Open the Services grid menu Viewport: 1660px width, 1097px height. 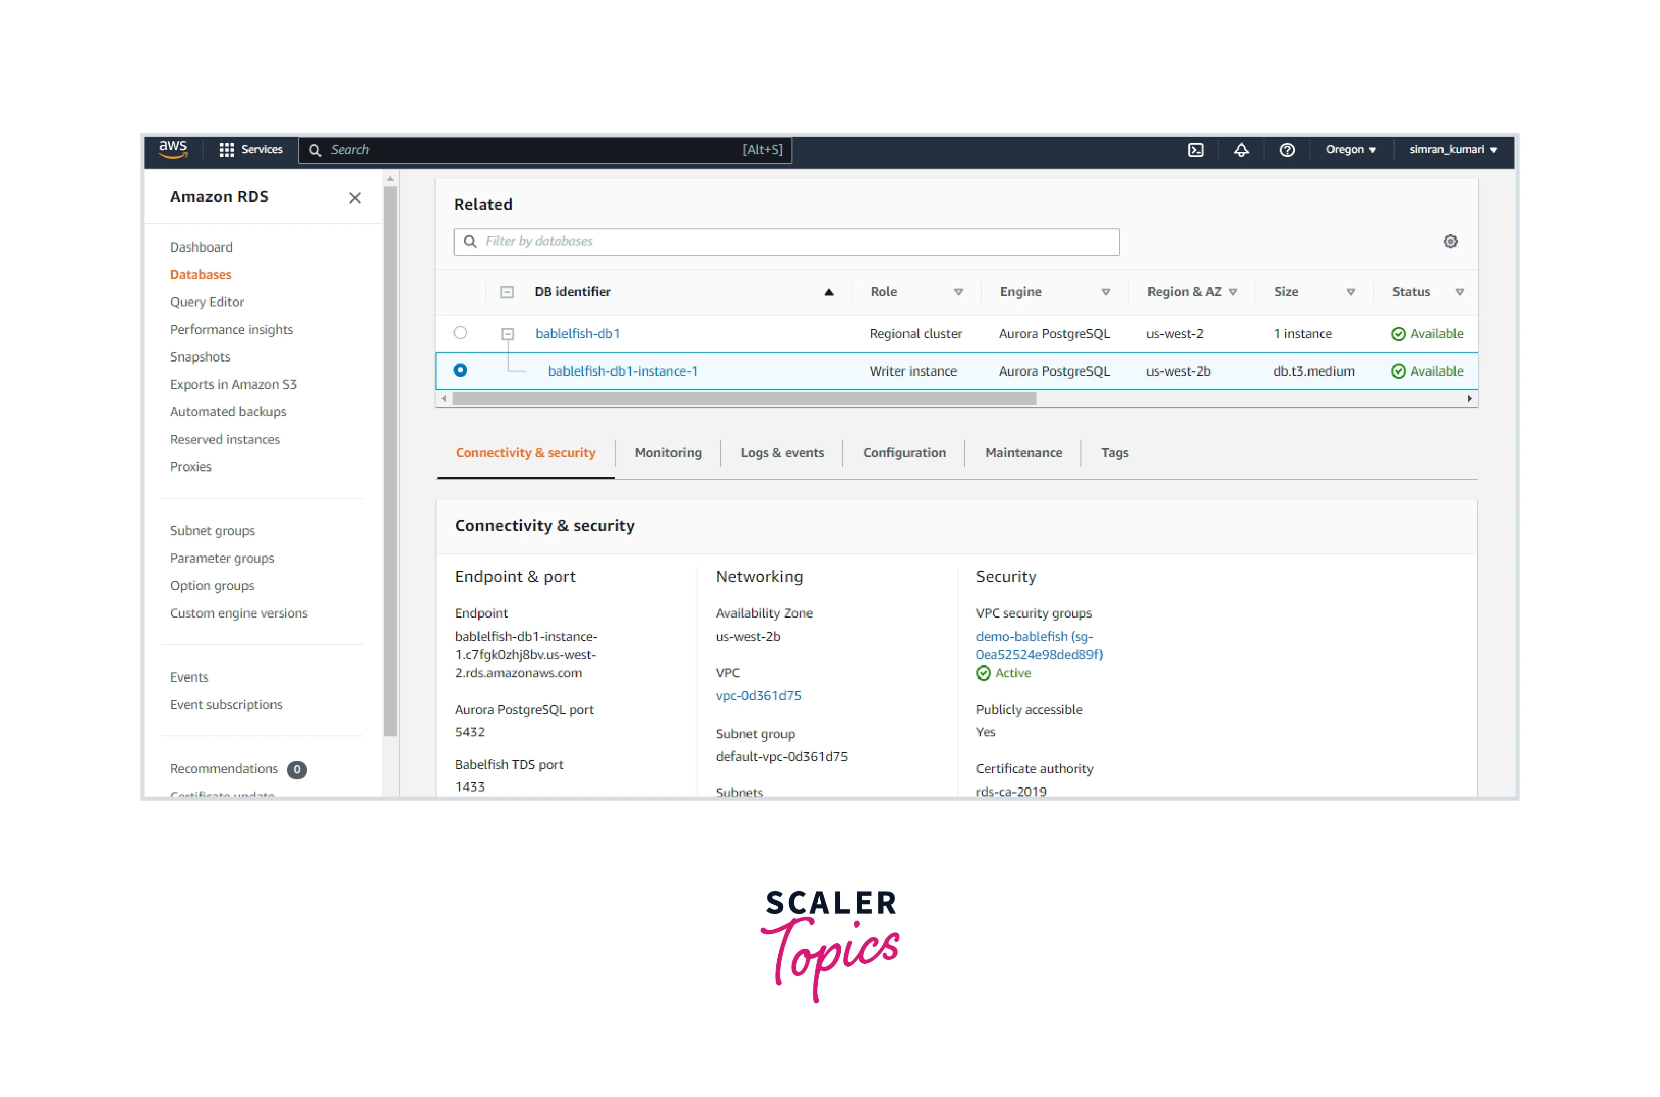click(250, 150)
